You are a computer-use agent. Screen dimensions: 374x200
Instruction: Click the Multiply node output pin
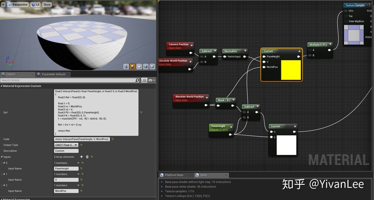tap(329, 50)
